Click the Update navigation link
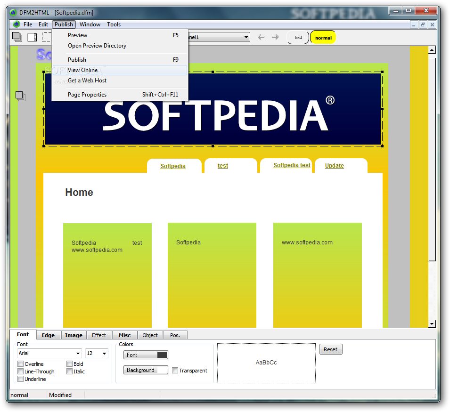This screenshot has height=412, width=450. click(x=335, y=165)
